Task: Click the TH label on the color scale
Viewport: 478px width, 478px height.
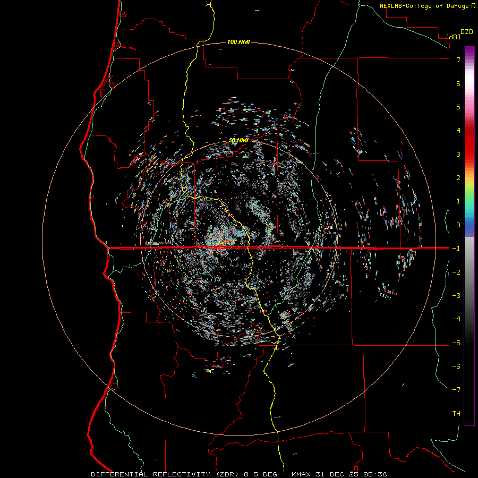Action: click(456, 414)
